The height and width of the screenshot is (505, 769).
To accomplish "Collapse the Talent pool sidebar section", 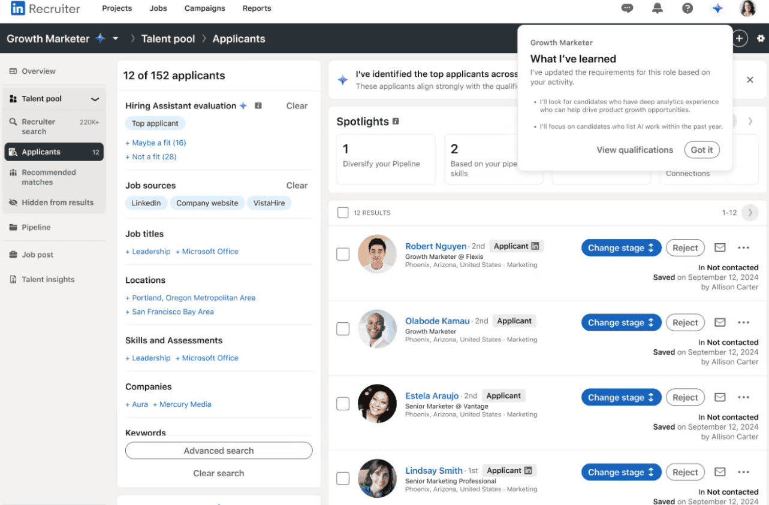I will coord(94,98).
